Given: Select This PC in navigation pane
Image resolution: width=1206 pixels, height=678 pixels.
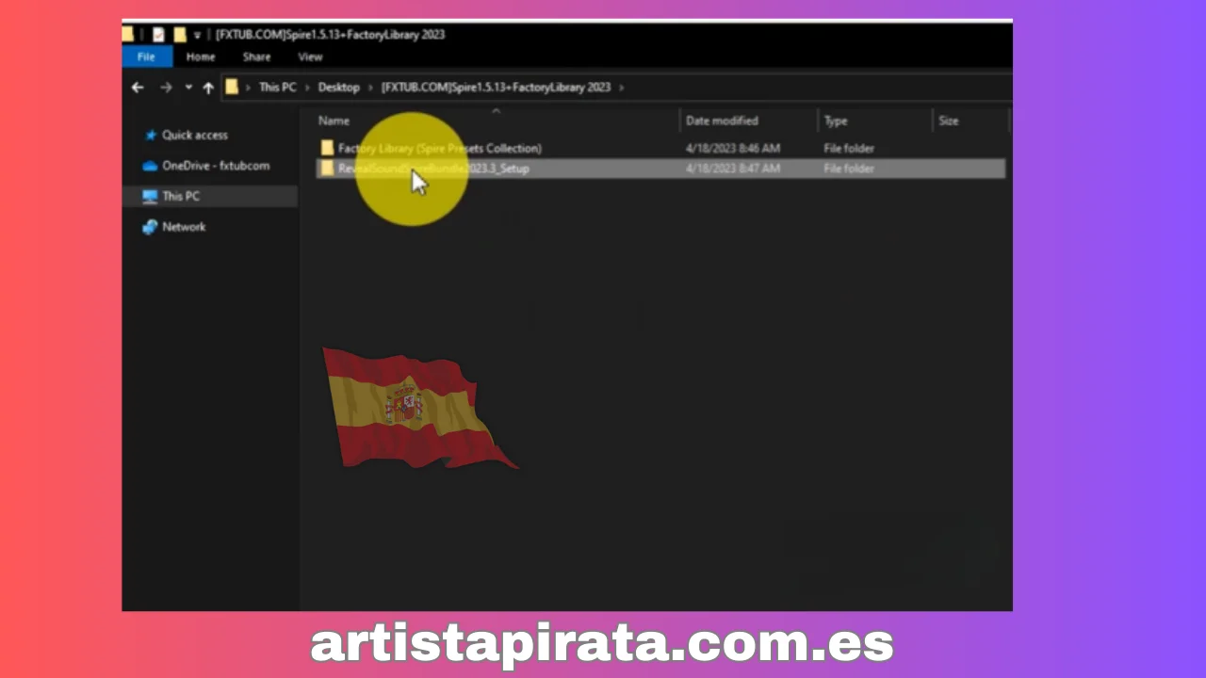Looking at the screenshot, I should 181,196.
